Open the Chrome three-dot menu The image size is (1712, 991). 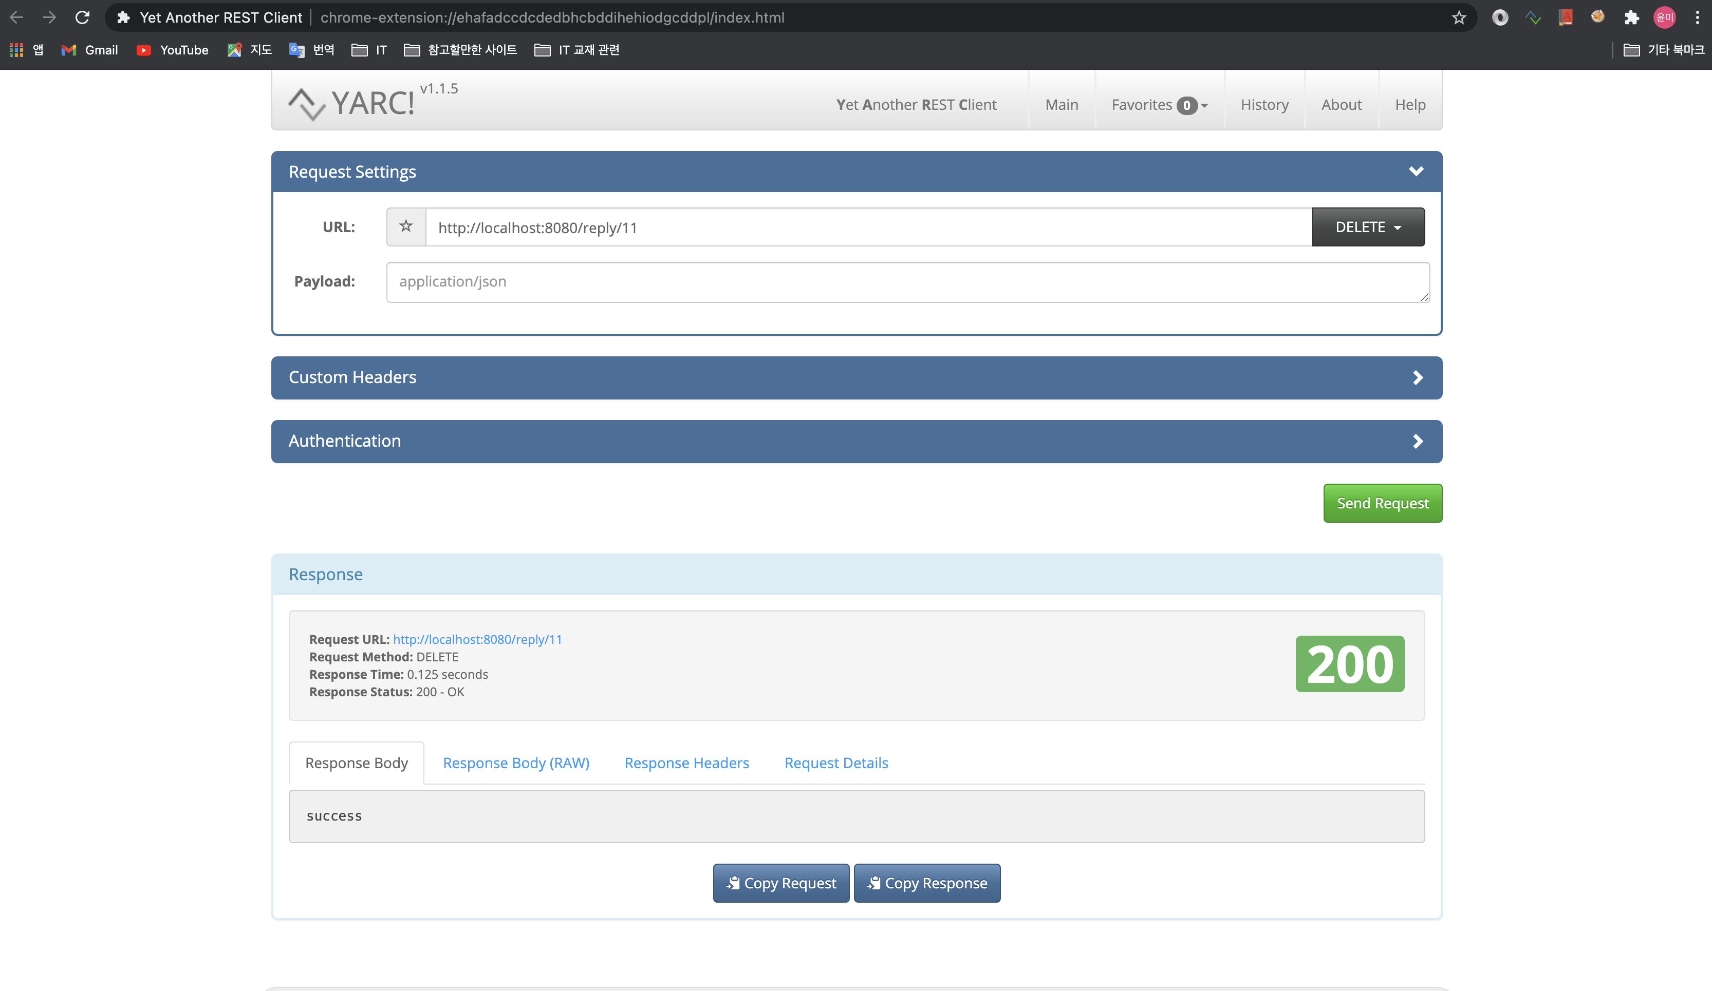point(1697,17)
